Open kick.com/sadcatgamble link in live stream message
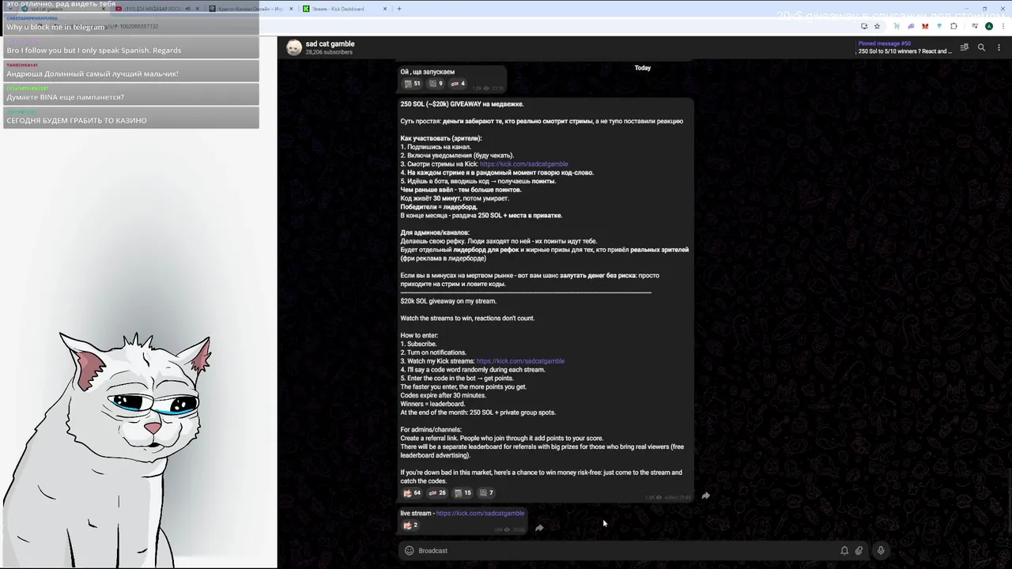The width and height of the screenshot is (1012, 569). [x=480, y=514]
